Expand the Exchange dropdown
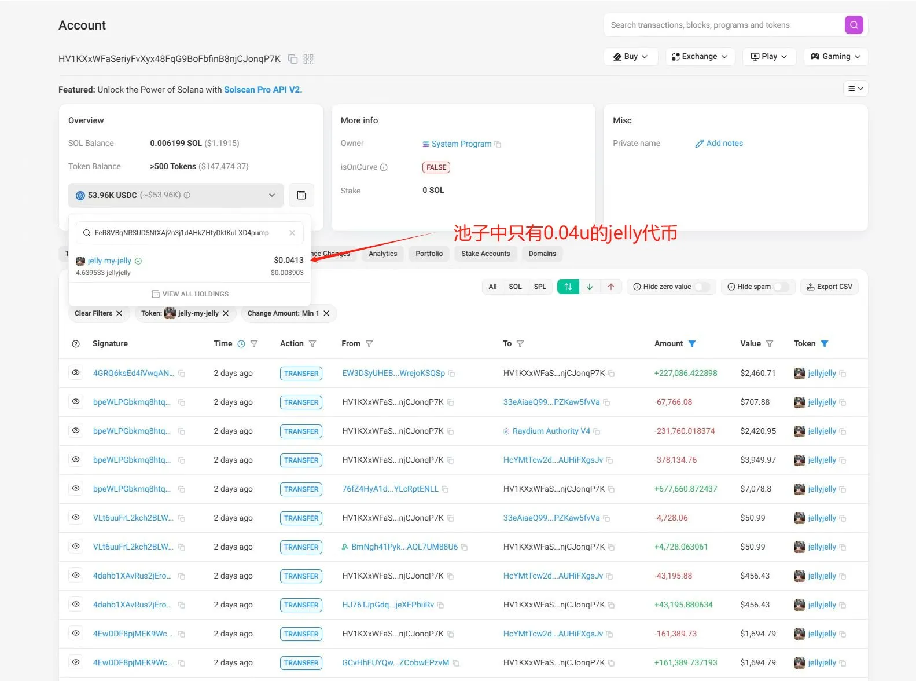 700,57
